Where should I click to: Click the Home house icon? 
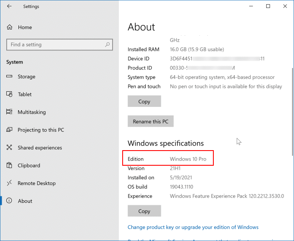click(x=9, y=27)
